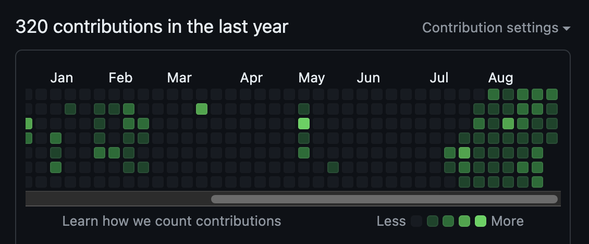Select the brightest legend swatch next to More

tap(481, 221)
